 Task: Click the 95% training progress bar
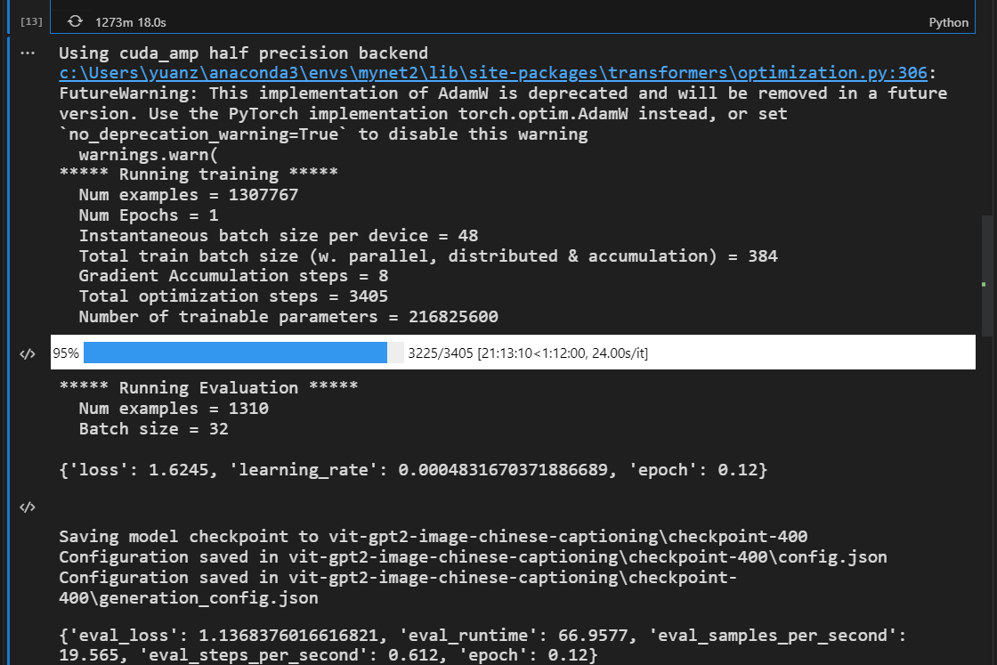click(236, 353)
